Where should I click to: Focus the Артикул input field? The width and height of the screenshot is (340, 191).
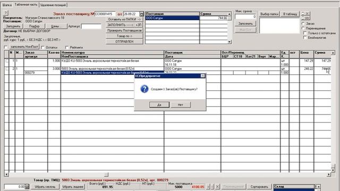tap(91, 27)
